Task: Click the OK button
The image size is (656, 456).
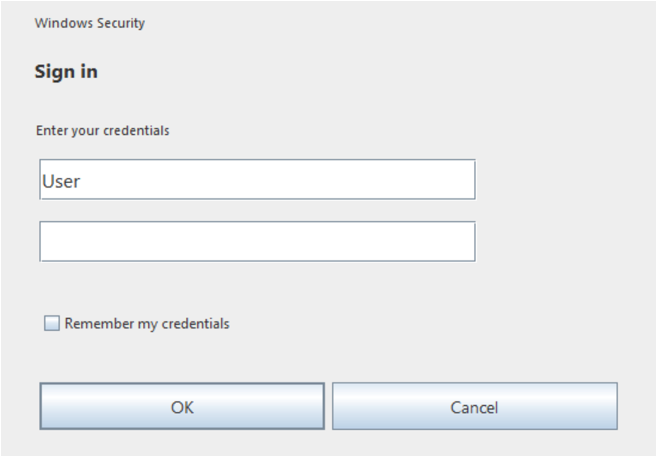Action: pyautogui.click(x=182, y=406)
